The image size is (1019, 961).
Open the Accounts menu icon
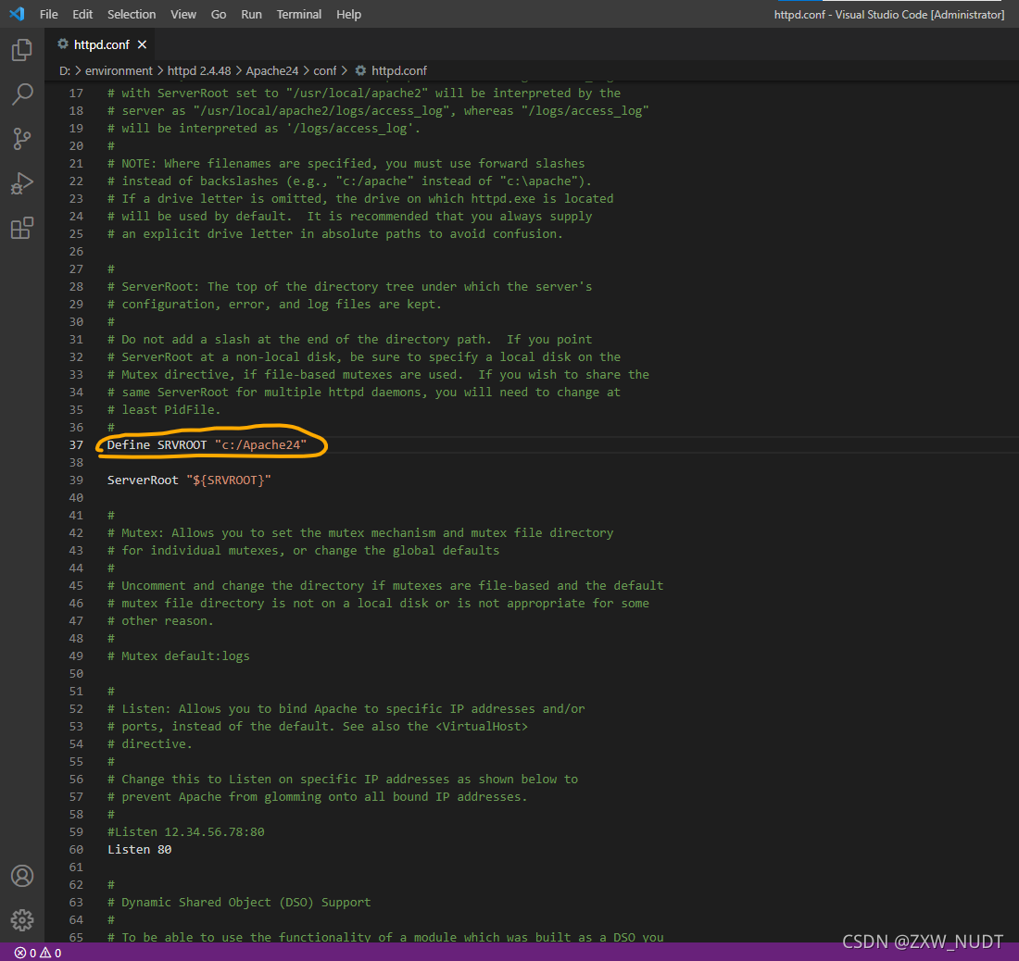(x=22, y=876)
